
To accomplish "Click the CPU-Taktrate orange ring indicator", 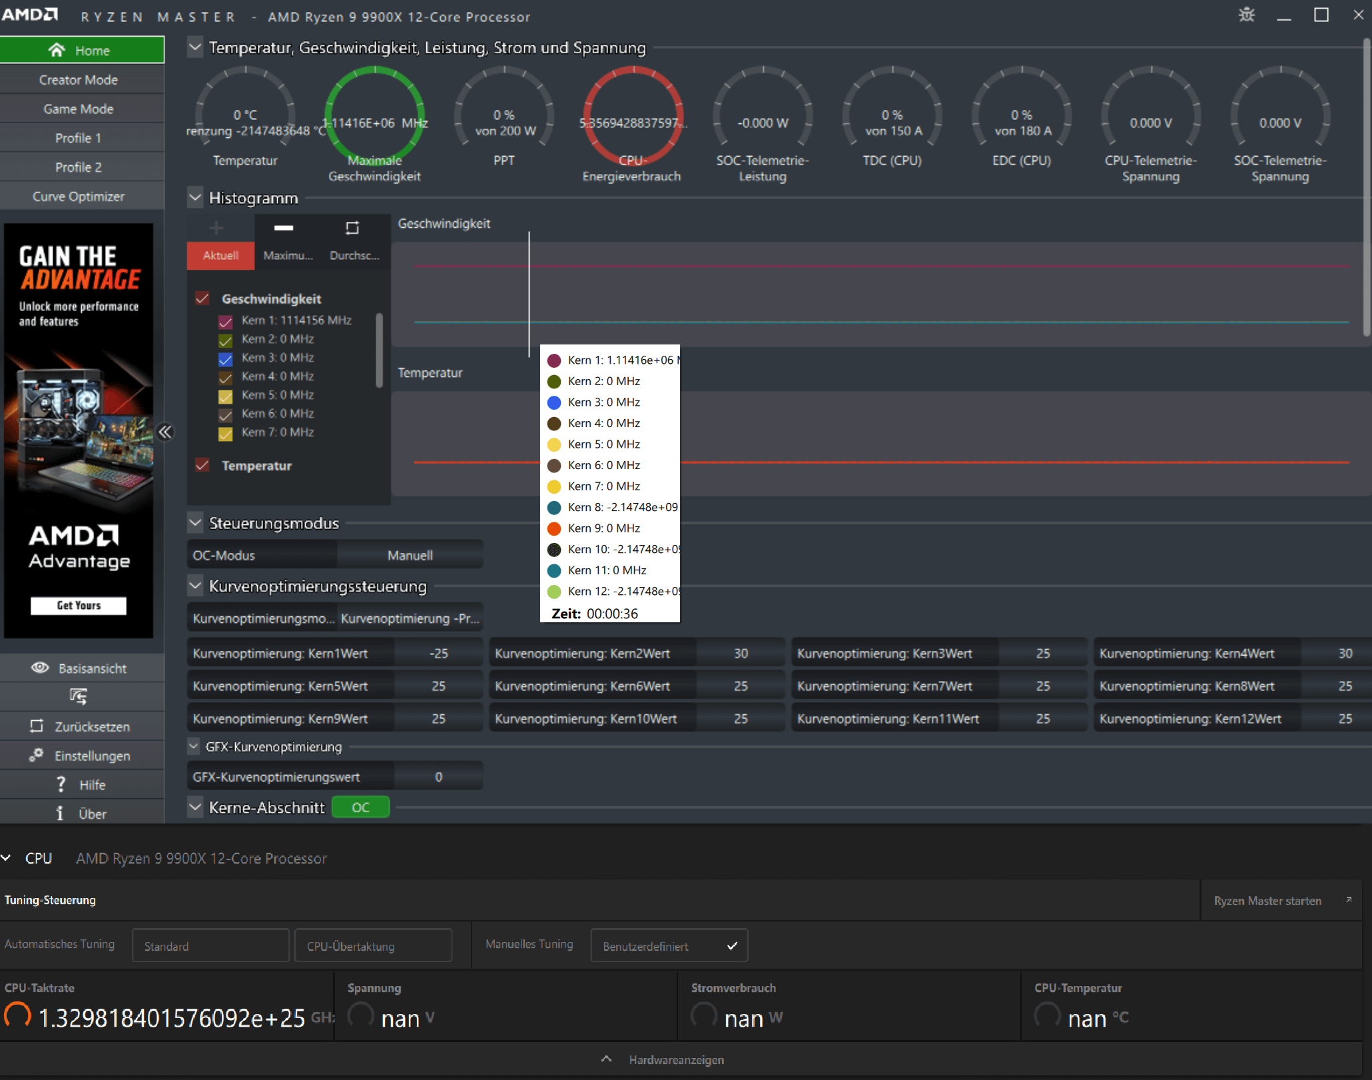I will [x=17, y=1015].
